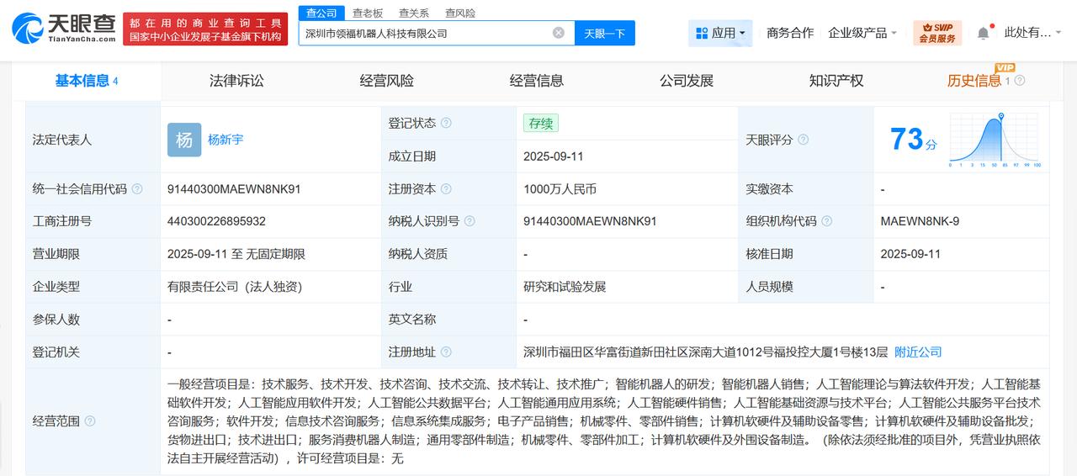Click the 杨 avatar tile
Screen dimensions: 1077x476
184,140
